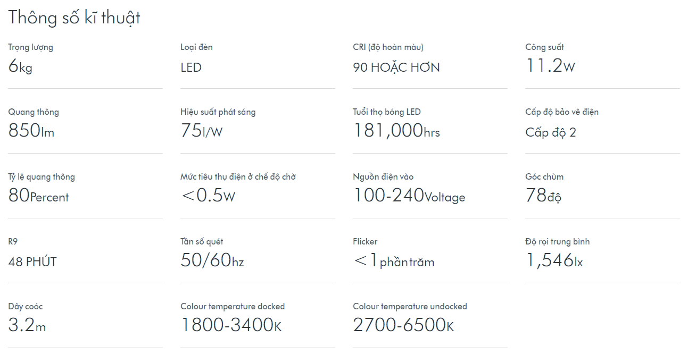Click the 'Loại đèn' LED value
The height and width of the screenshot is (355, 688).
click(191, 67)
